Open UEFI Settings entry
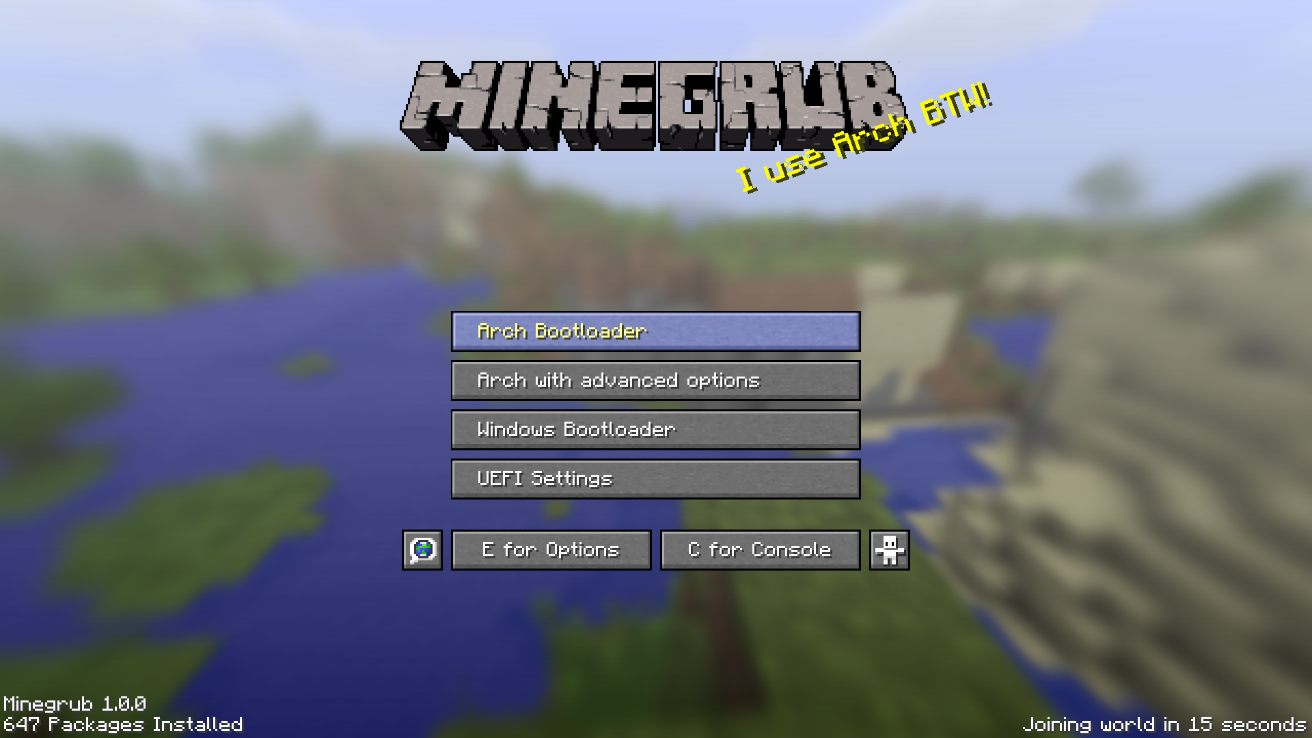 click(655, 477)
